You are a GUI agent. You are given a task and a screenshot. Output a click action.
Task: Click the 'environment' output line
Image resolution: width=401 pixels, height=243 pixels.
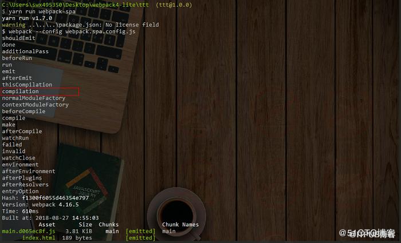(21, 165)
